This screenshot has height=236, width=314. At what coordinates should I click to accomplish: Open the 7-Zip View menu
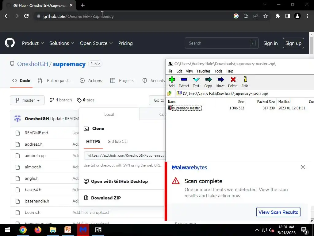tap(189, 71)
